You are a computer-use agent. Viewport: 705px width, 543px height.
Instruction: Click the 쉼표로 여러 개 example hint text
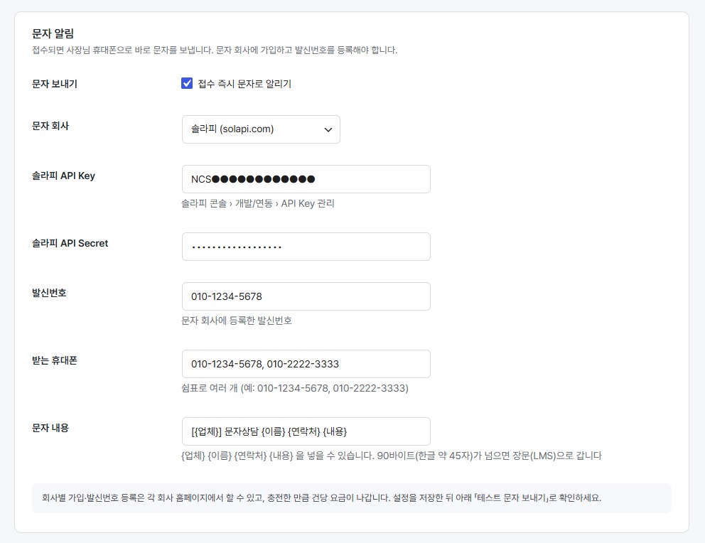pos(295,388)
